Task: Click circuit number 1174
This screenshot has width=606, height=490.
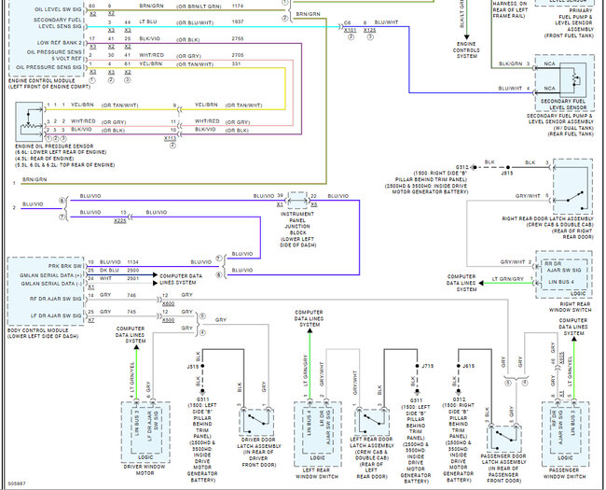Action: tap(238, 7)
